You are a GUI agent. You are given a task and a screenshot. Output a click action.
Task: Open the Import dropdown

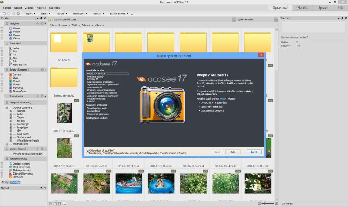(30, 13)
